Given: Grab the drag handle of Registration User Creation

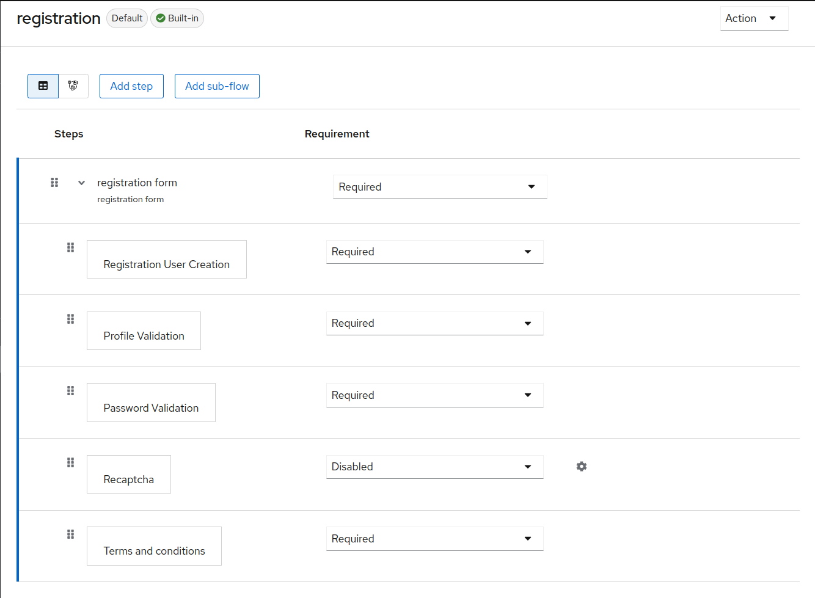Looking at the screenshot, I should [70, 247].
